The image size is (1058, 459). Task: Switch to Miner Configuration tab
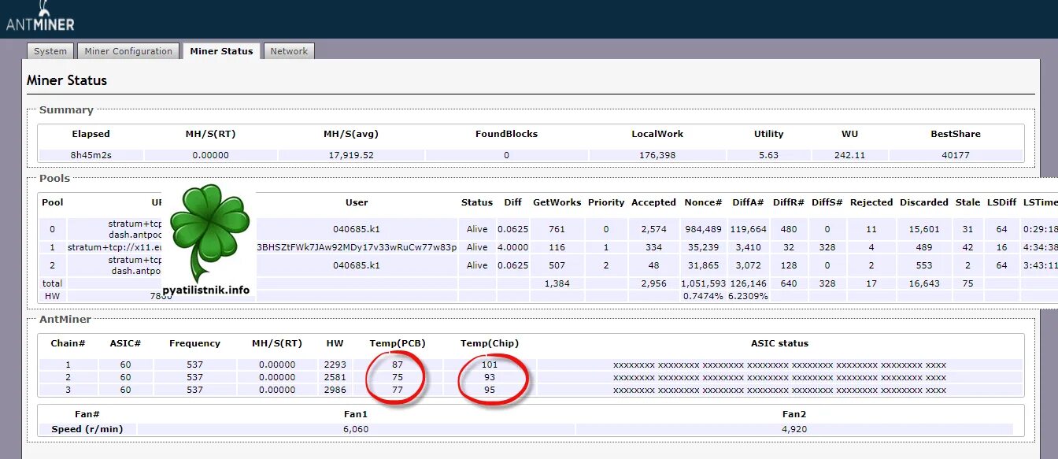click(x=128, y=51)
